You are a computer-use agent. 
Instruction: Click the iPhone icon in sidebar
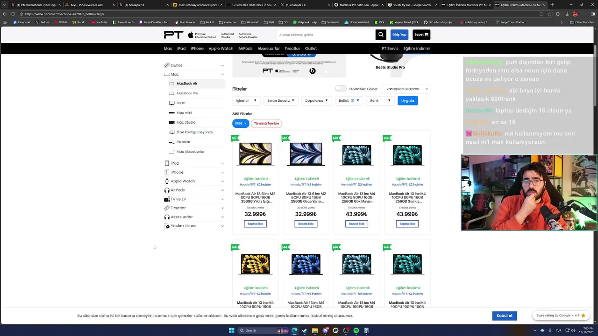(167, 172)
